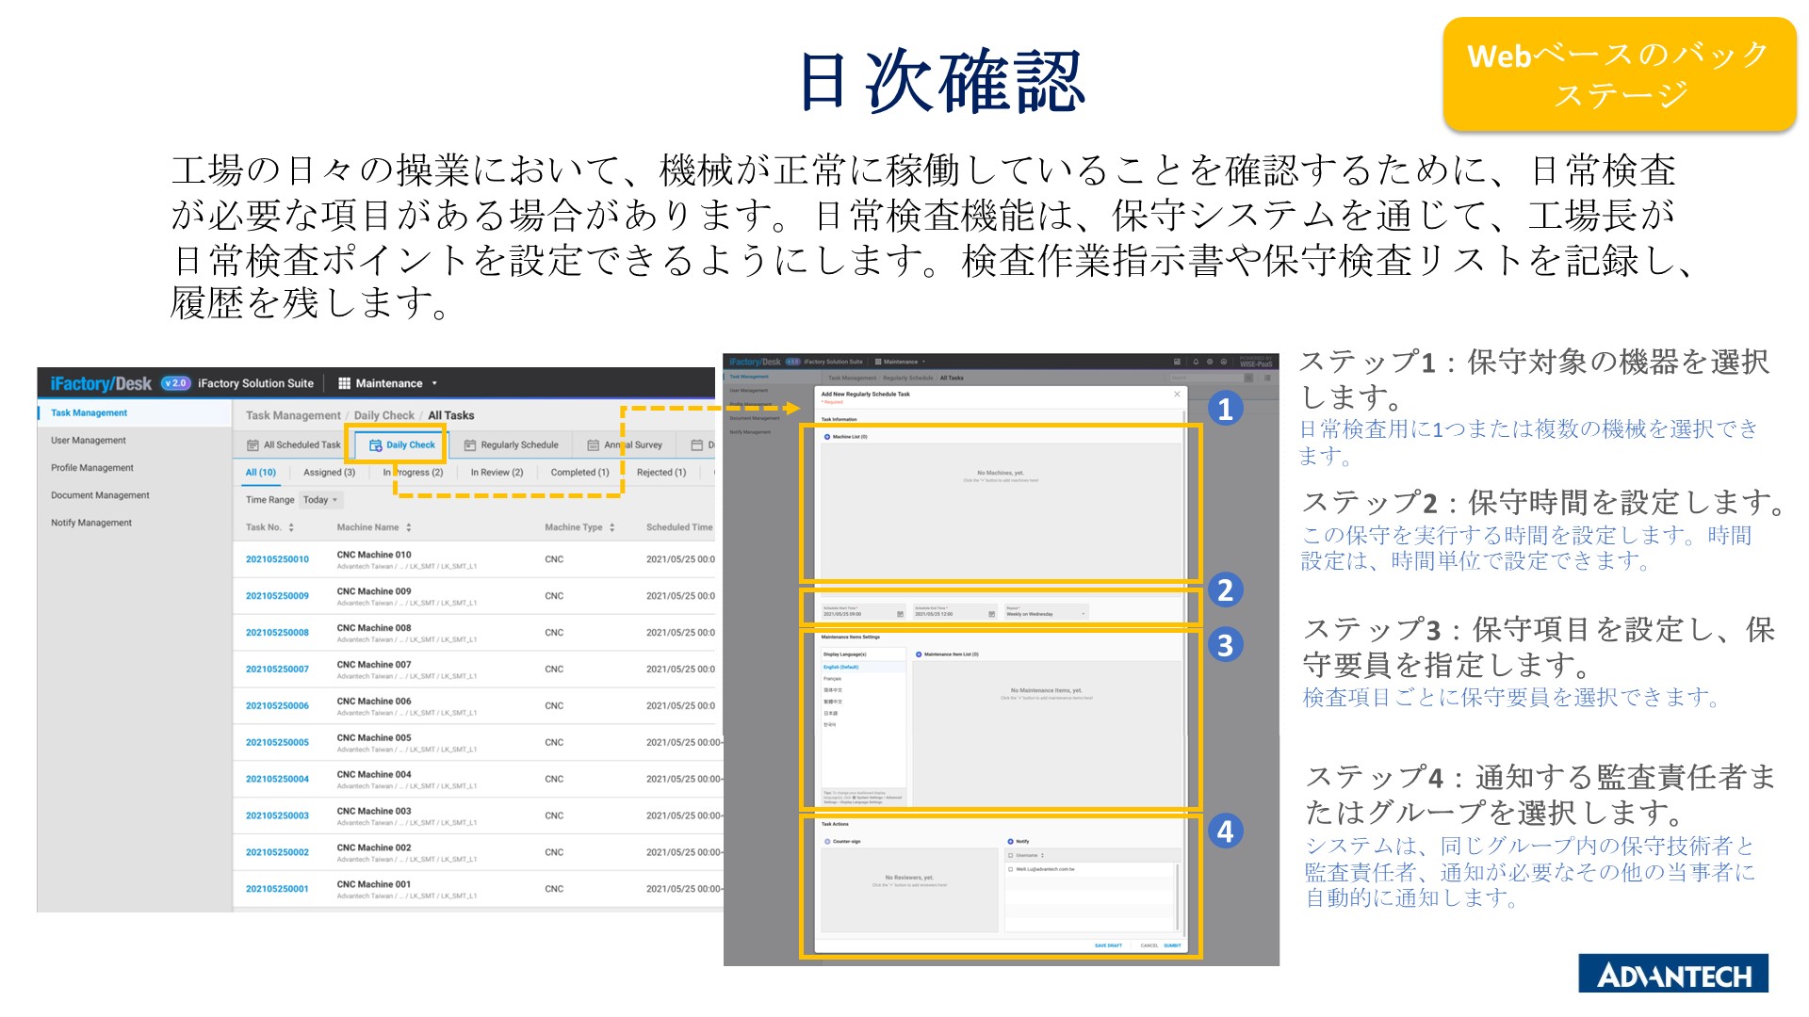
Task: Click the Regularly Schedule tab icon
Action: click(469, 445)
